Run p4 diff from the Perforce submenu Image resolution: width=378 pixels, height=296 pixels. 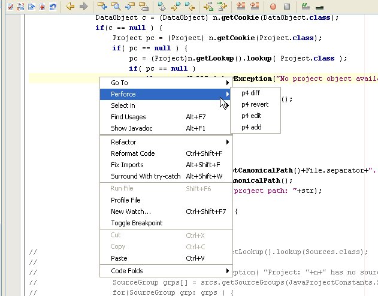[x=256, y=93]
